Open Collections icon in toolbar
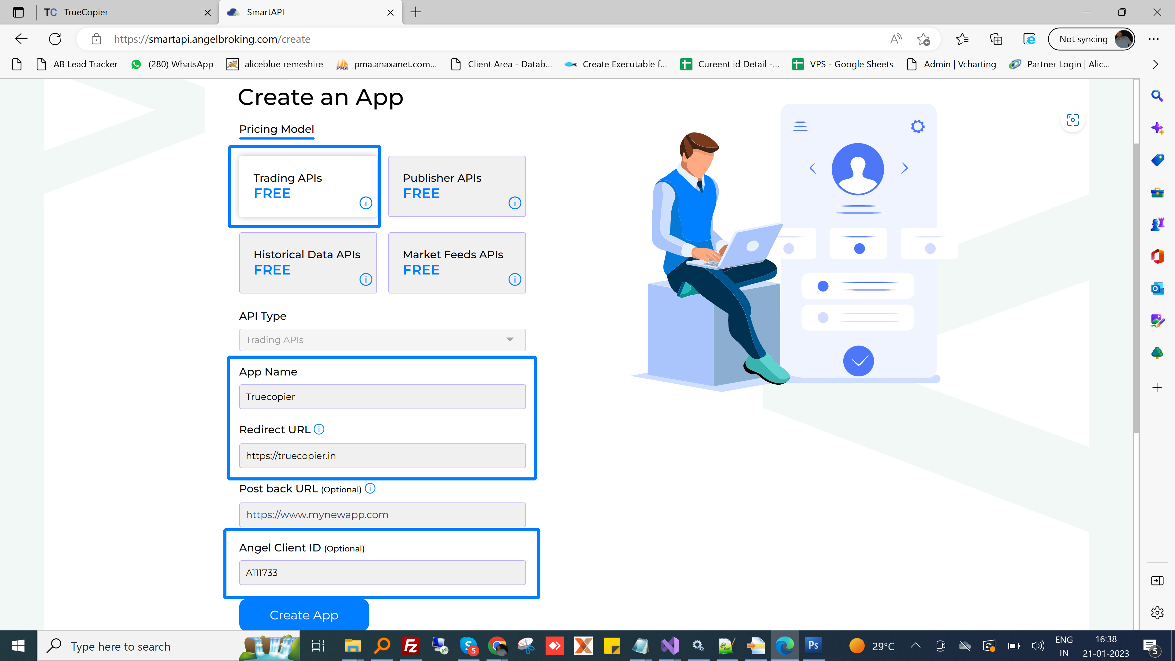Image resolution: width=1175 pixels, height=661 pixels. [x=996, y=39]
